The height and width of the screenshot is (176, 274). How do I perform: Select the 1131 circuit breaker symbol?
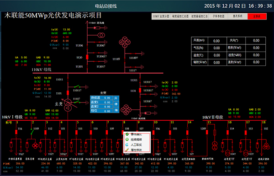[140, 90]
